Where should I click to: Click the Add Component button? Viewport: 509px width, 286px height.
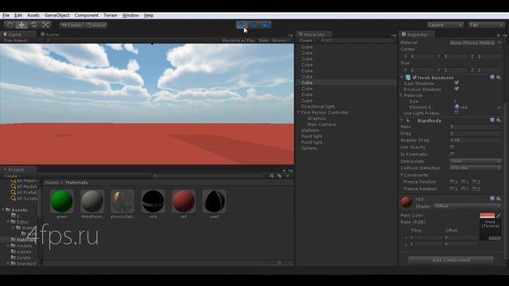tap(451, 260)
